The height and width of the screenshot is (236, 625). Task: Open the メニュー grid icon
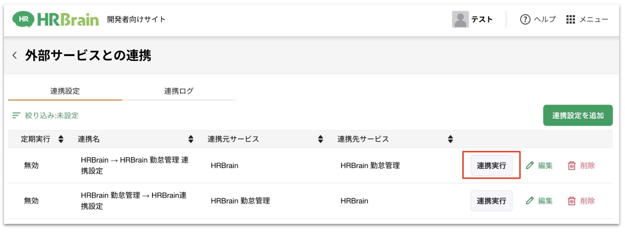[570, 20]
